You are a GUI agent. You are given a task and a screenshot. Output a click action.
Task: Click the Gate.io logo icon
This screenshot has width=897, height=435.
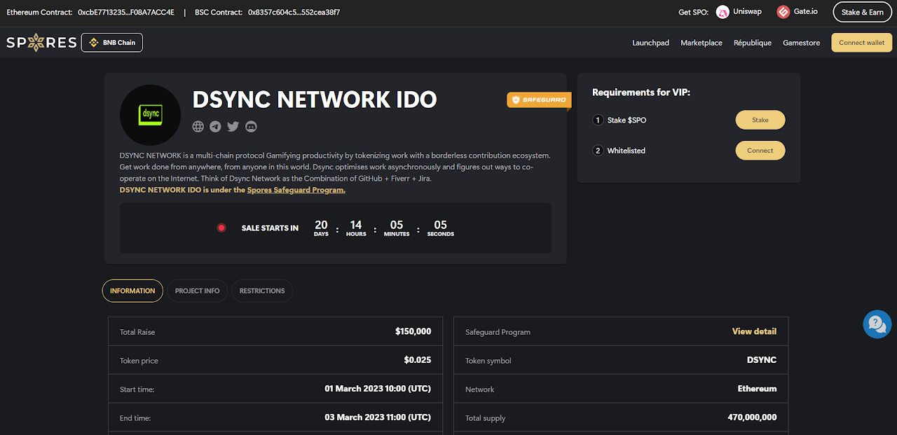(783, 12)
